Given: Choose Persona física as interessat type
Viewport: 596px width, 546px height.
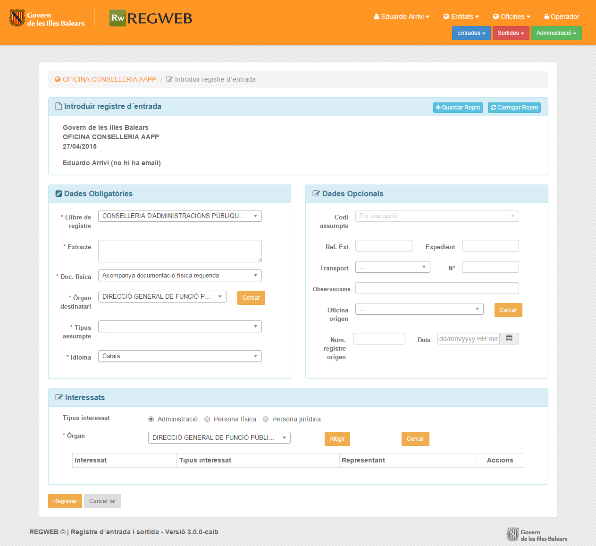Looking at the screenshot, I should (207, 419).
